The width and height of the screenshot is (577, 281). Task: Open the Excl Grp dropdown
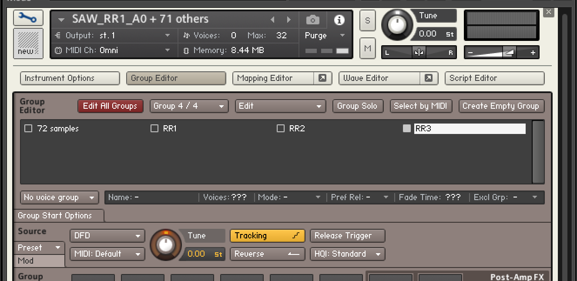[506, 197]
